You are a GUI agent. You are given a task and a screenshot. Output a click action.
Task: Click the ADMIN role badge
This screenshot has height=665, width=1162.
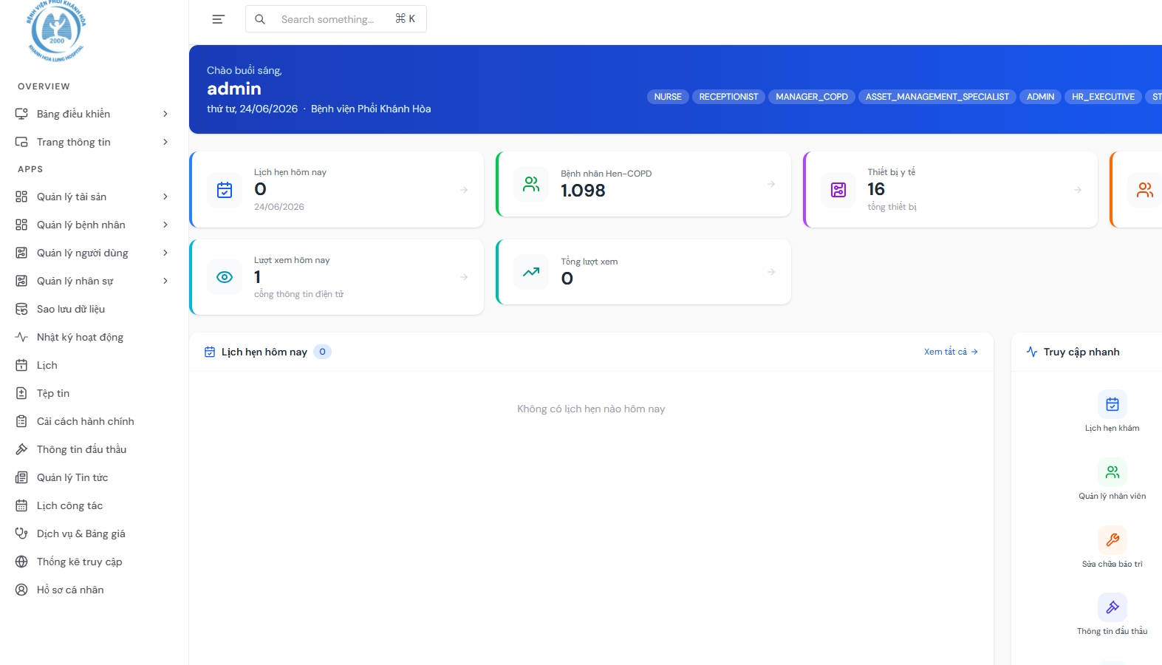pyautogui.click(x=1040, y=97)
